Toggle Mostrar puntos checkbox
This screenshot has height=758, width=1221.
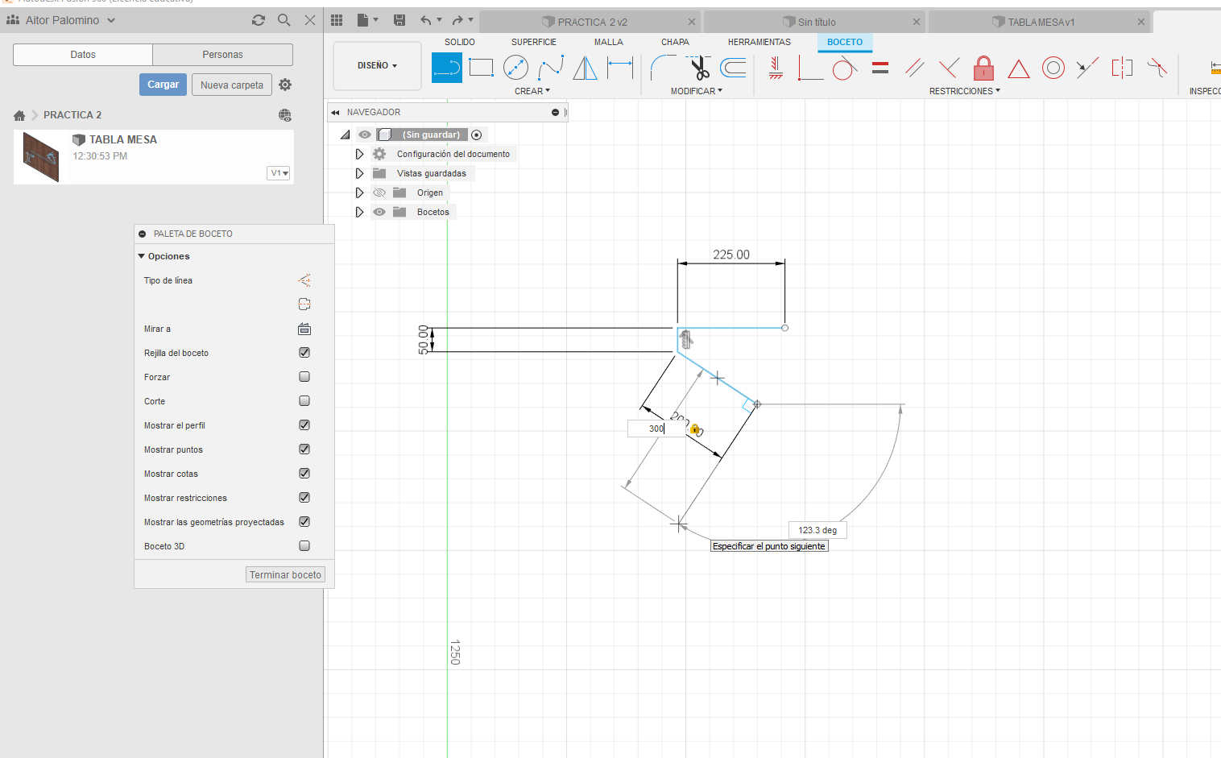(304, 449)
